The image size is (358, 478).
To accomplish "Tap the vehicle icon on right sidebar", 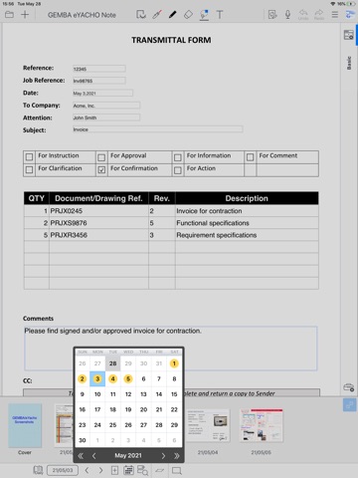I will (x=349, y=387).
